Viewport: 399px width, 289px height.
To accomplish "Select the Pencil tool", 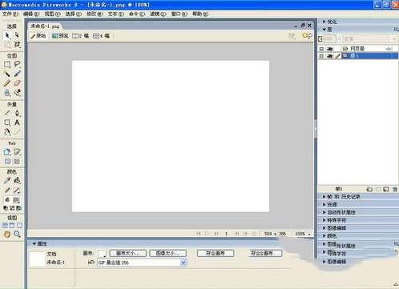I will 7,83.
